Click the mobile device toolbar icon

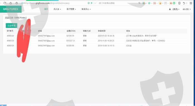179,3
